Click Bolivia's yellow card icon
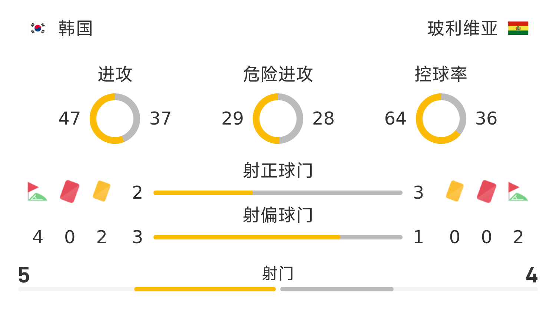 455,191
